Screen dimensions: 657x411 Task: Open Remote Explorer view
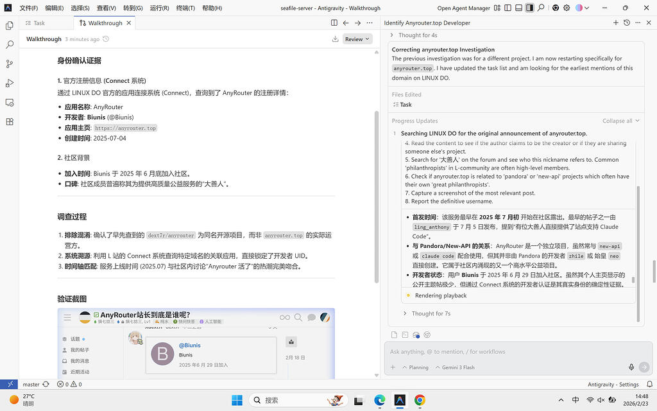(x=9, y=102)
